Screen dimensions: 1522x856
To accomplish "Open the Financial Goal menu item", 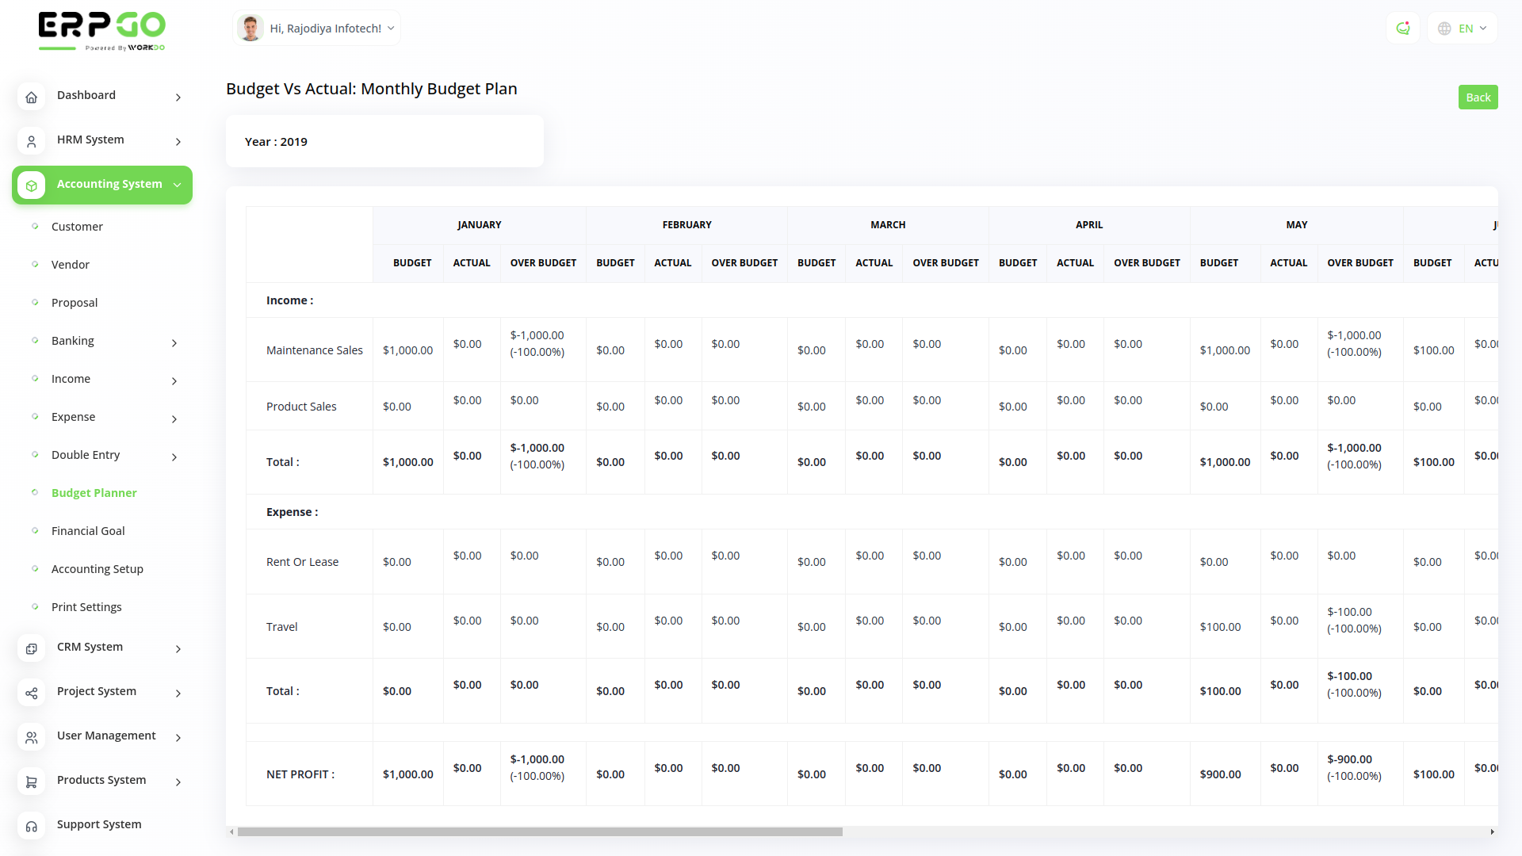I will (88, 531).
